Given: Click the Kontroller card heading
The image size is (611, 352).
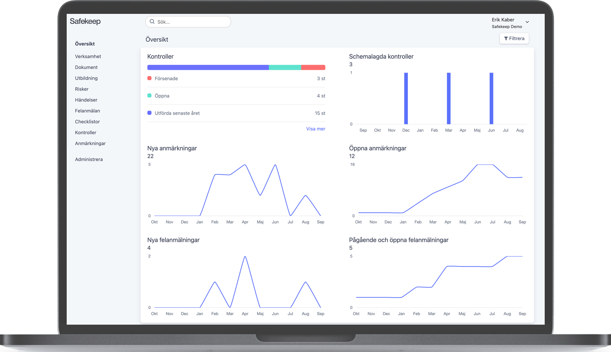Looking at the screenshot, I should coord(160,57).
